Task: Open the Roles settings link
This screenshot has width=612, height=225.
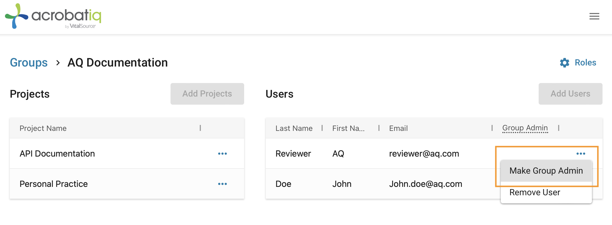Action: [x=585, y=63]
